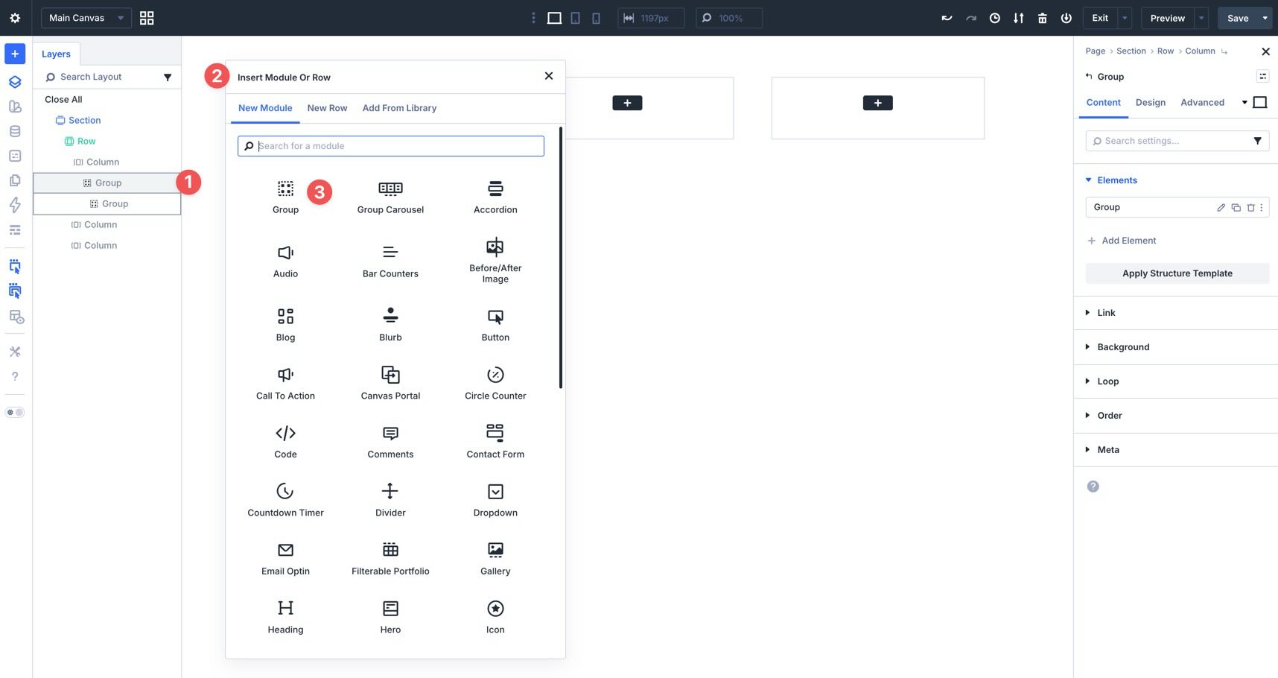Expand the Background settings section
This screenshot has width=1278, height=678.
tap(1123, 346)
